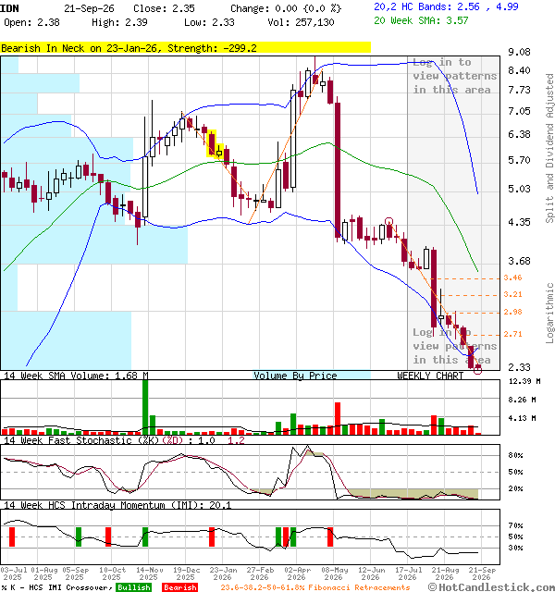
Task: Click the red Bearish legend badge
Action: point(180,587)
